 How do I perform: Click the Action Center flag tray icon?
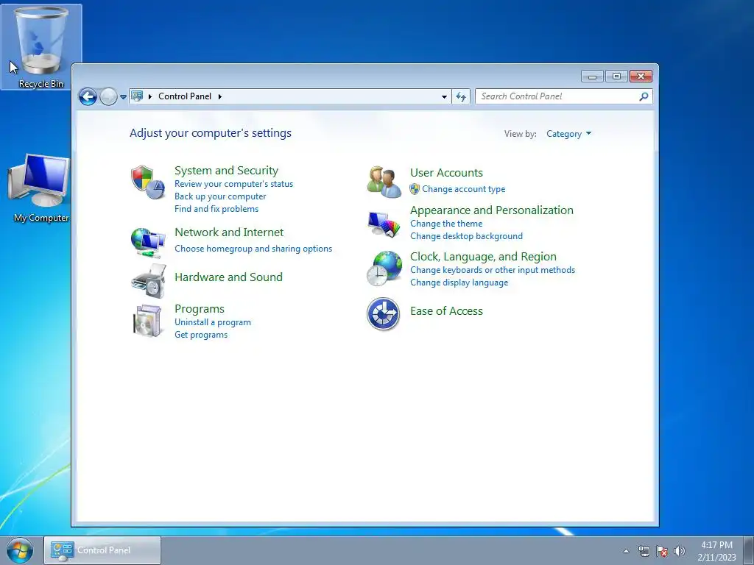click(x=662, y=551)
